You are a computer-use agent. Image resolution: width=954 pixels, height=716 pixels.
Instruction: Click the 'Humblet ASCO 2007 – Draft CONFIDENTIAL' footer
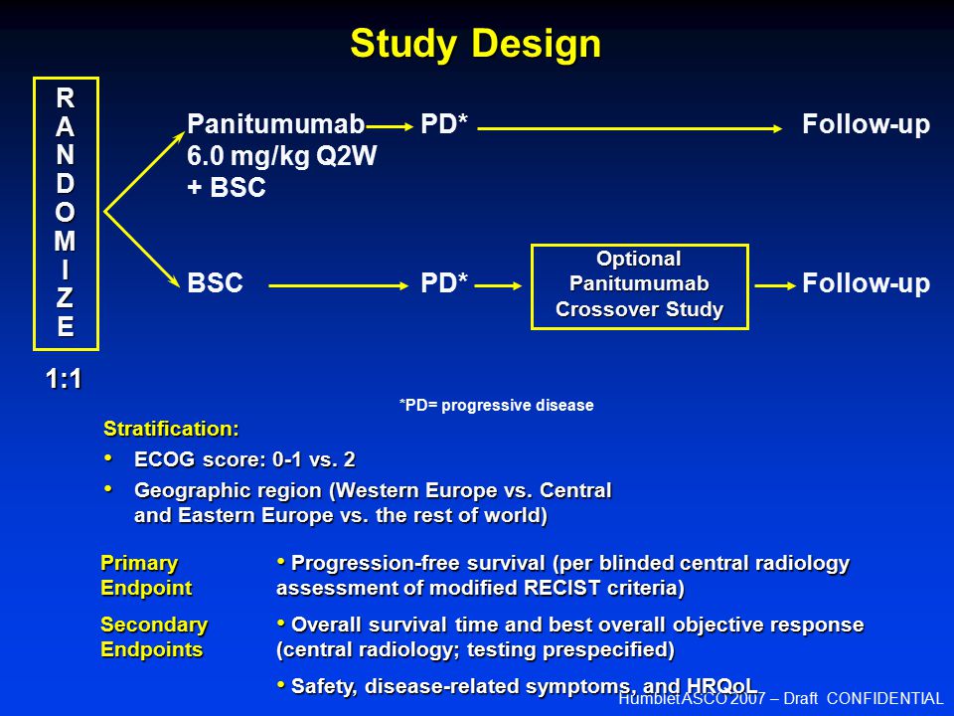click(781, 699)
